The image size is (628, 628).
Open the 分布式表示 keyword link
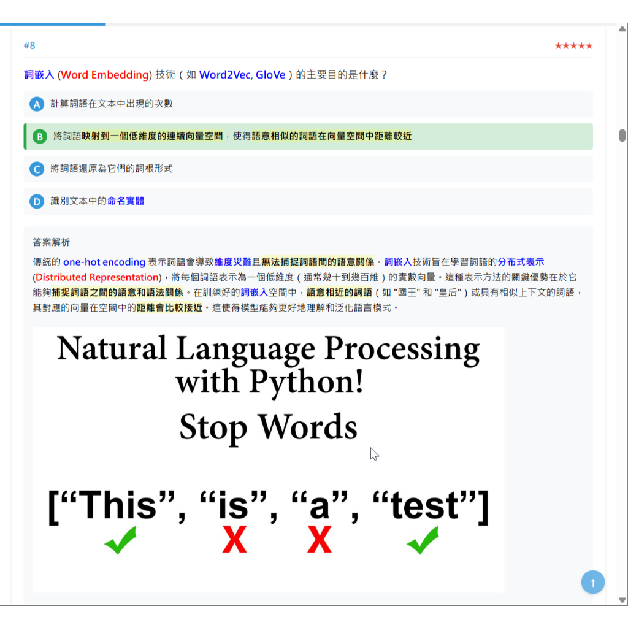(x=521, y=262)
